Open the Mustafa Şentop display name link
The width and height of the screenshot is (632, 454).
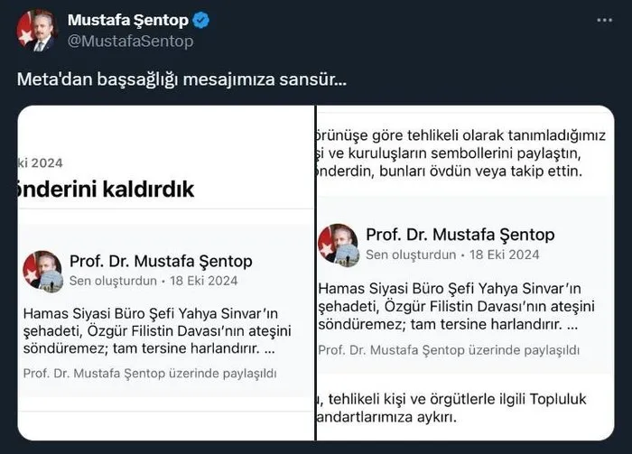(125, 20)
